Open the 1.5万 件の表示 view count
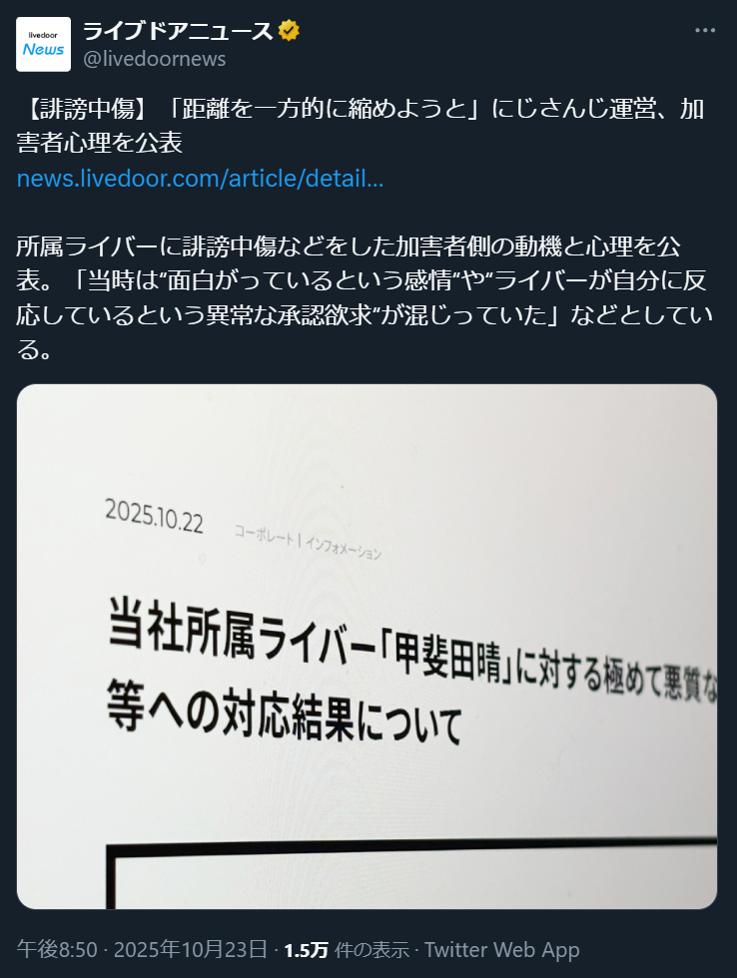Viewport: 737px width, 978px height. (x=347, y=949)
